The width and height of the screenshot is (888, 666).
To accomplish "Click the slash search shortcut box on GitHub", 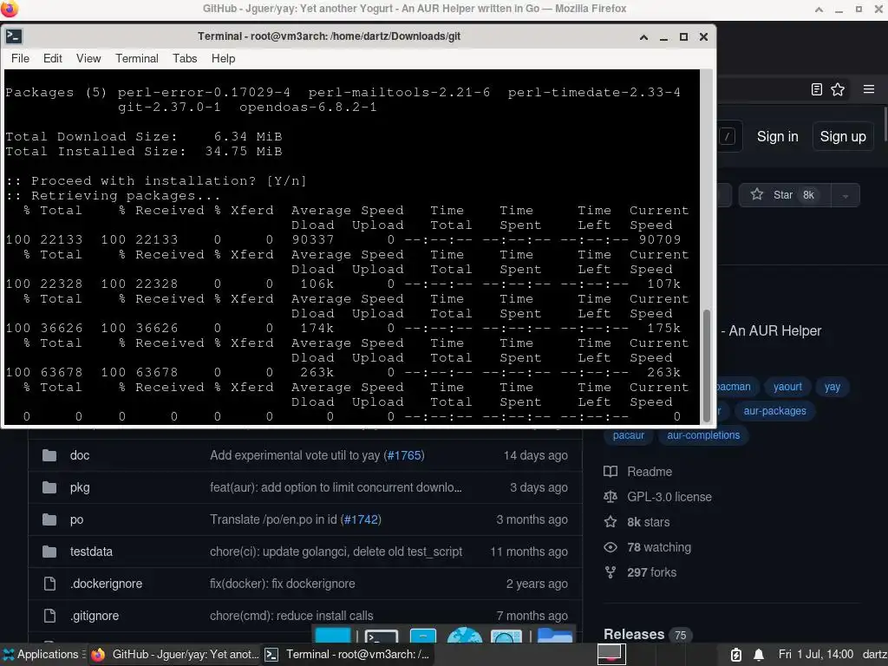I will pos(728,136).
